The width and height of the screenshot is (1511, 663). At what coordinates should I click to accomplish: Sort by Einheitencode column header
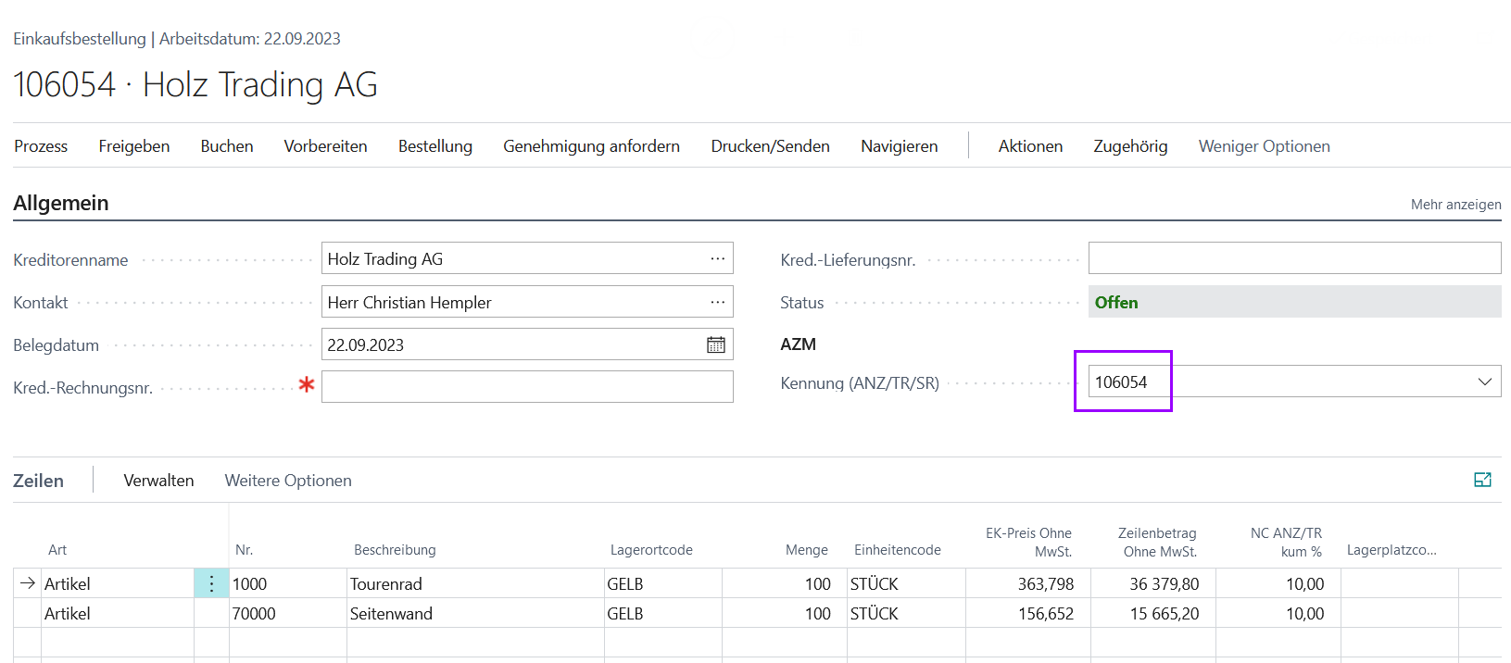pyautogui.click(x=897, y=550)
